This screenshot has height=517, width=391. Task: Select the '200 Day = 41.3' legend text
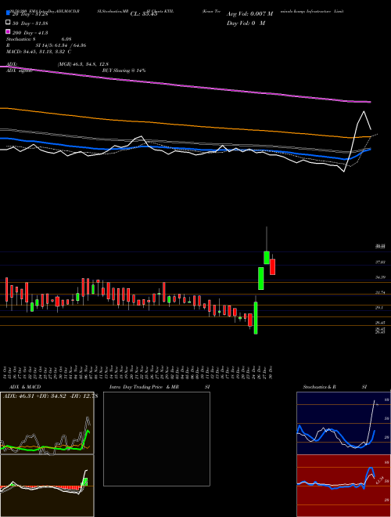[x=30, y=32]
